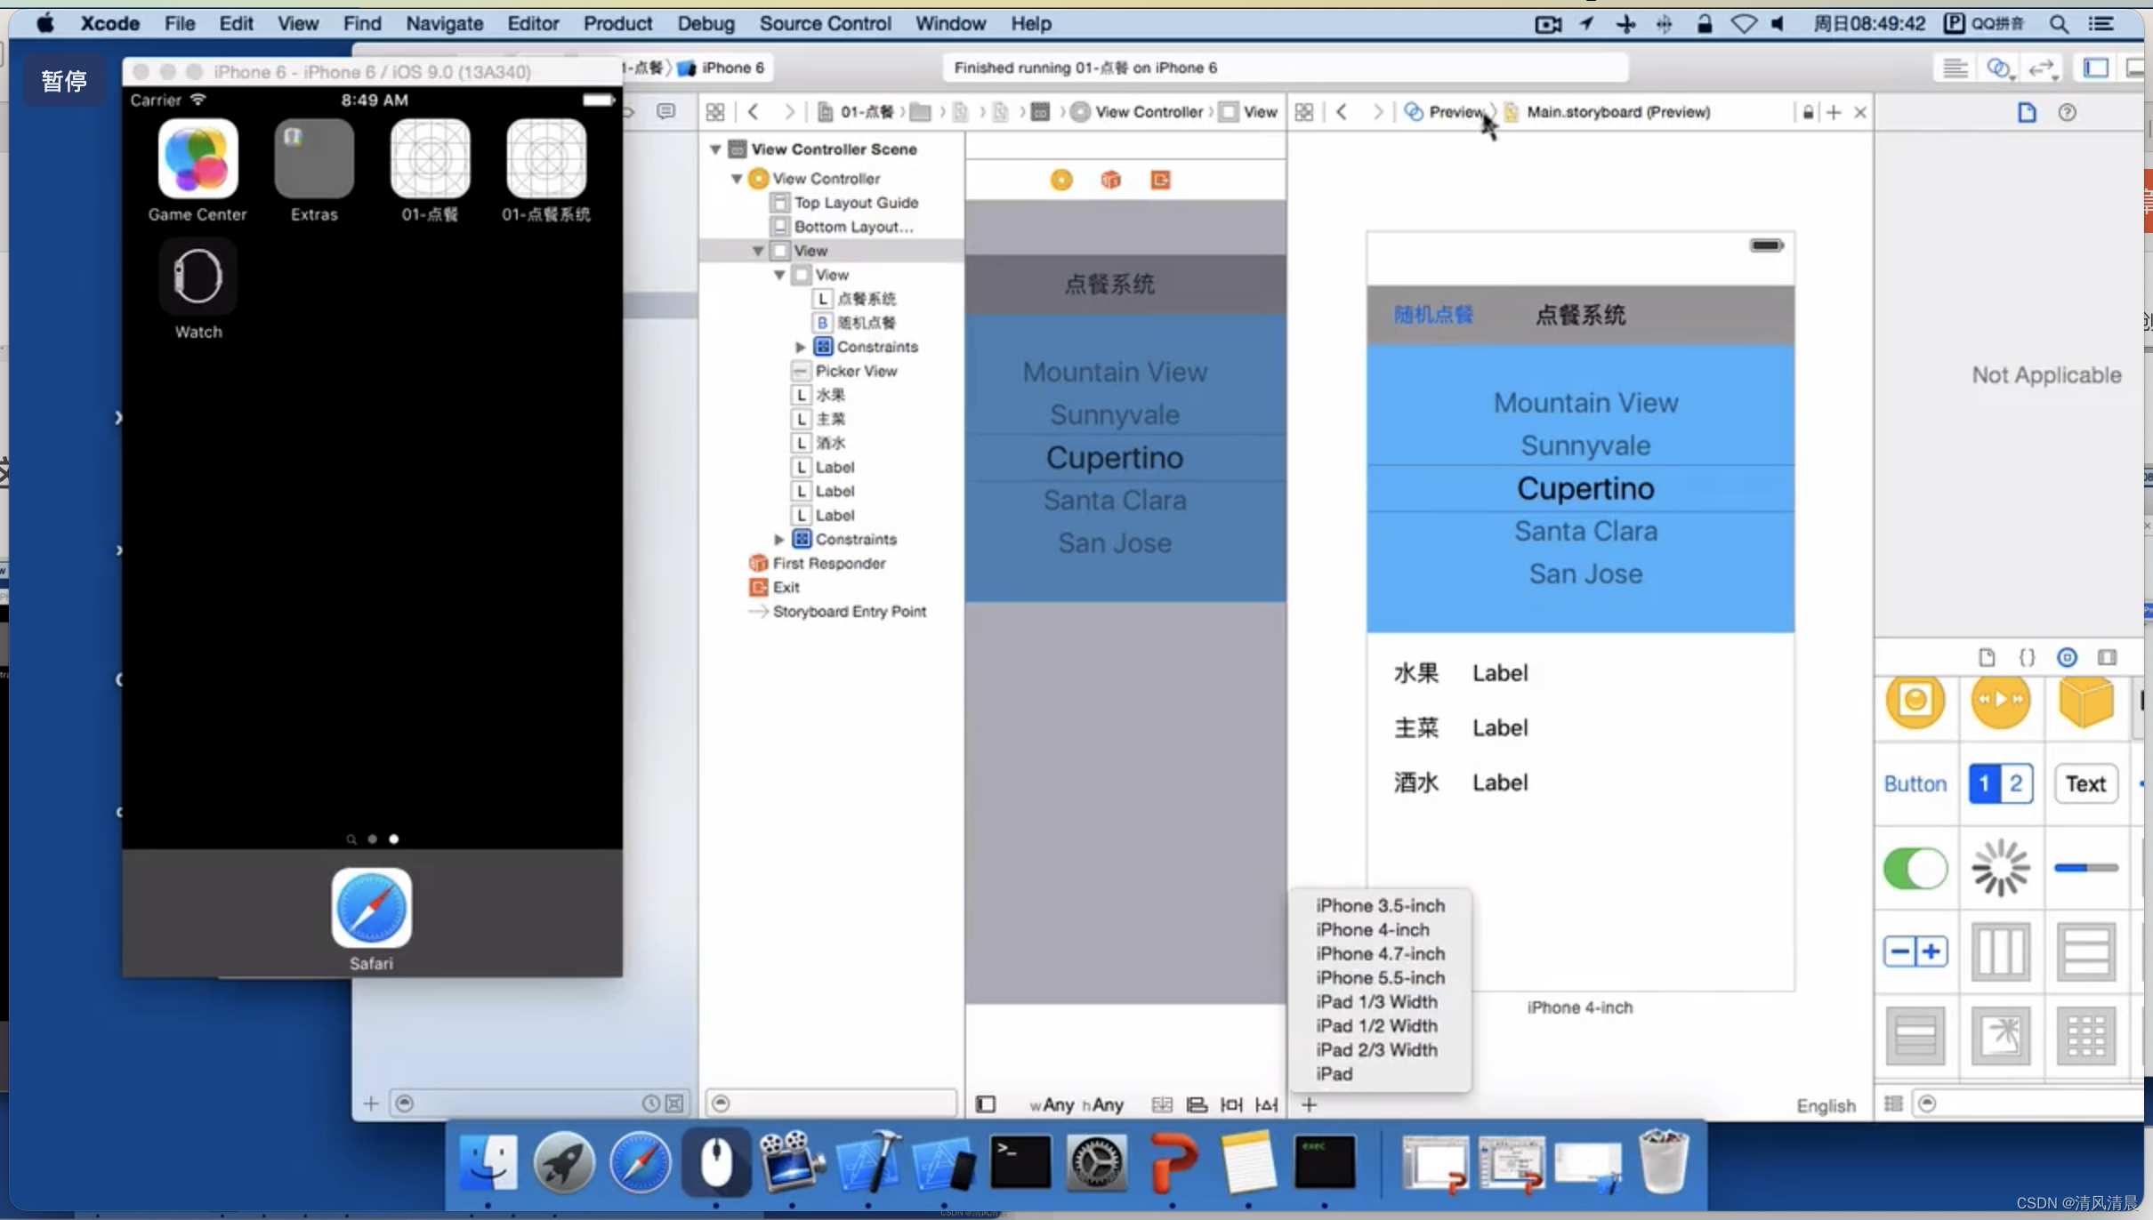This screenshot has height=1220, width=2153.
Task: Collapse the top-level View node
Action: [x=758, y=251]
